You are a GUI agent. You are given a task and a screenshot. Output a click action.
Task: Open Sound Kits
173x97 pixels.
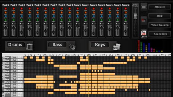160,34
